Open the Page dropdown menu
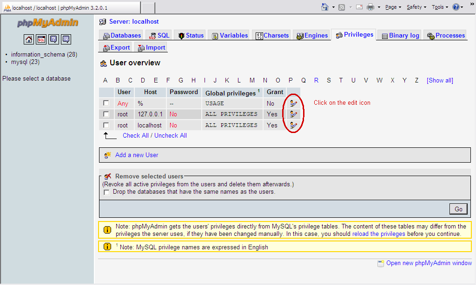The width and height of the screenshot is (476, 285). tap(393, 7)
